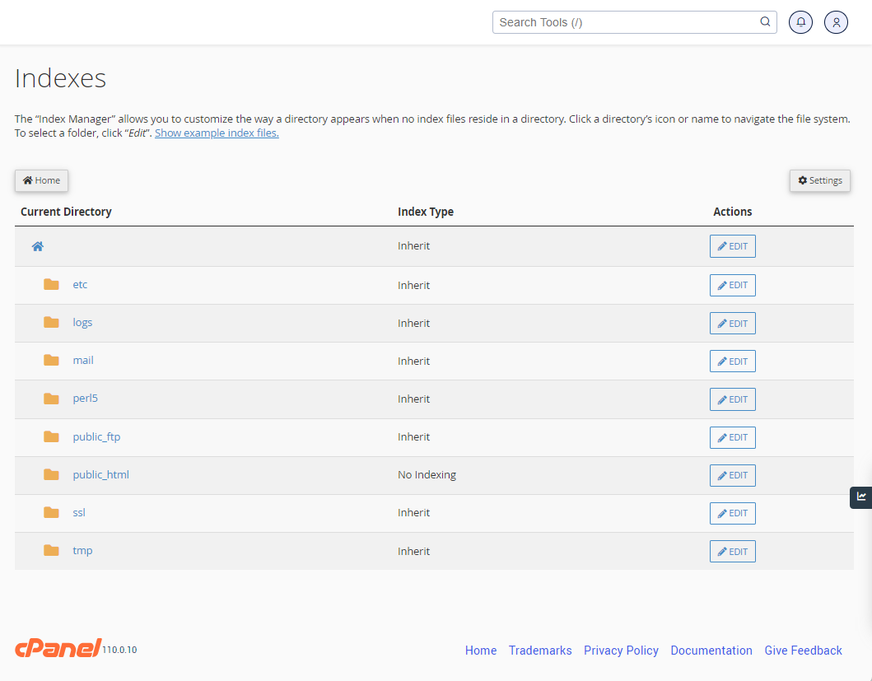The height and width of the screenshot is (681, 872).
Task: Edit indexing for the ssl directory
Action: 732,513
